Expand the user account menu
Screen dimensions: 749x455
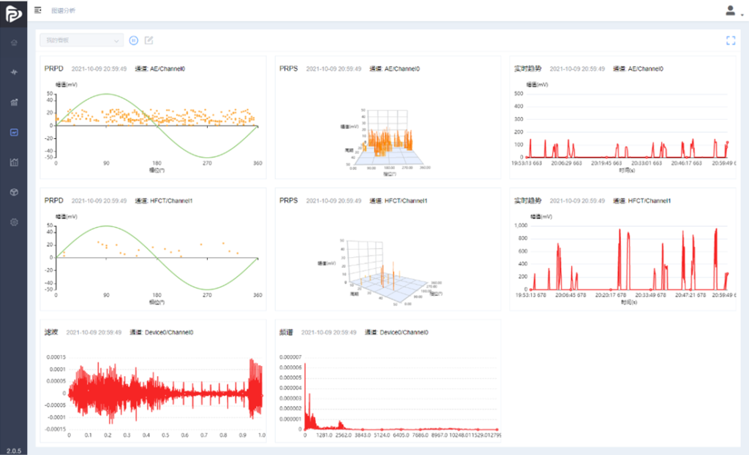click(731, 11)
